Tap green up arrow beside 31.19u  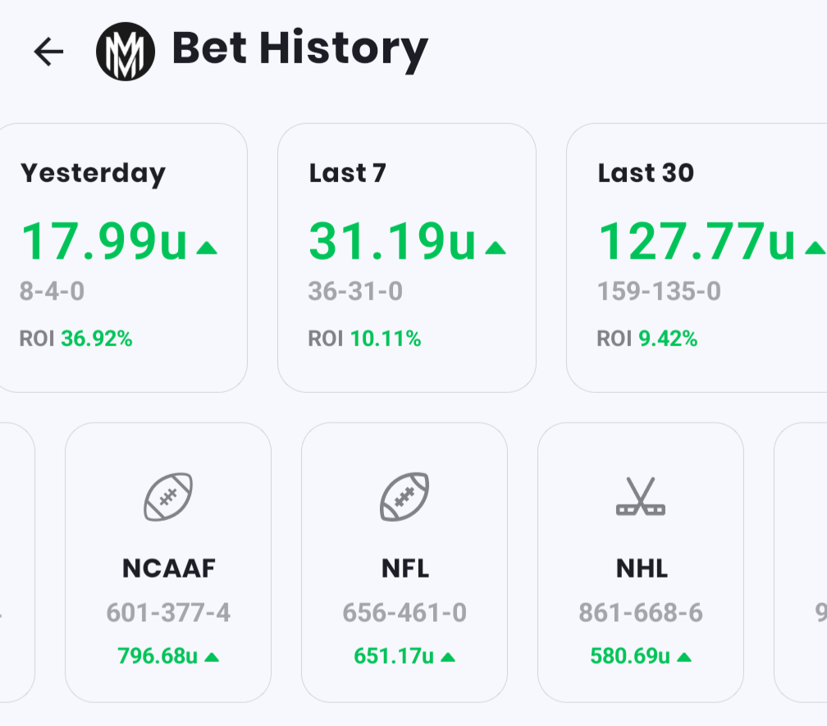click(x=496, y=247)
